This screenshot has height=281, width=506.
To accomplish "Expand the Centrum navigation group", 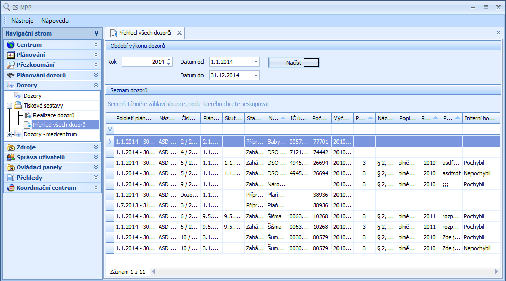I will pyautogui.click(x=96, y=45).
